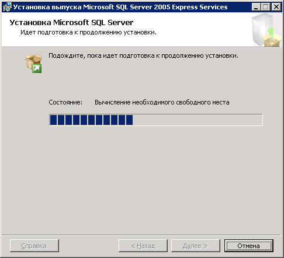Click the green shortcut arrow badge on package icon
This screenshot has width=284, height=258.
tap(37, 68)
